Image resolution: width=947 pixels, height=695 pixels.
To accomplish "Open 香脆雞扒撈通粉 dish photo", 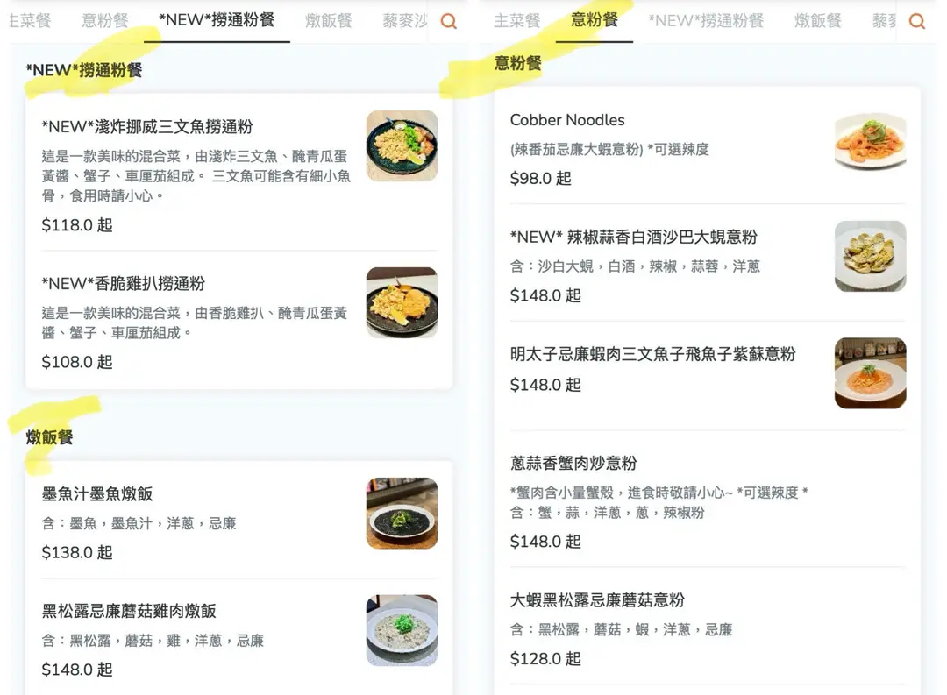I will click(402, 302).
